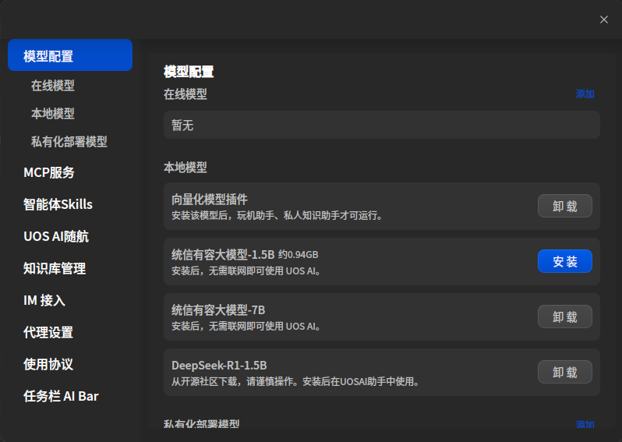Close the settings dialog

[604, 19]
